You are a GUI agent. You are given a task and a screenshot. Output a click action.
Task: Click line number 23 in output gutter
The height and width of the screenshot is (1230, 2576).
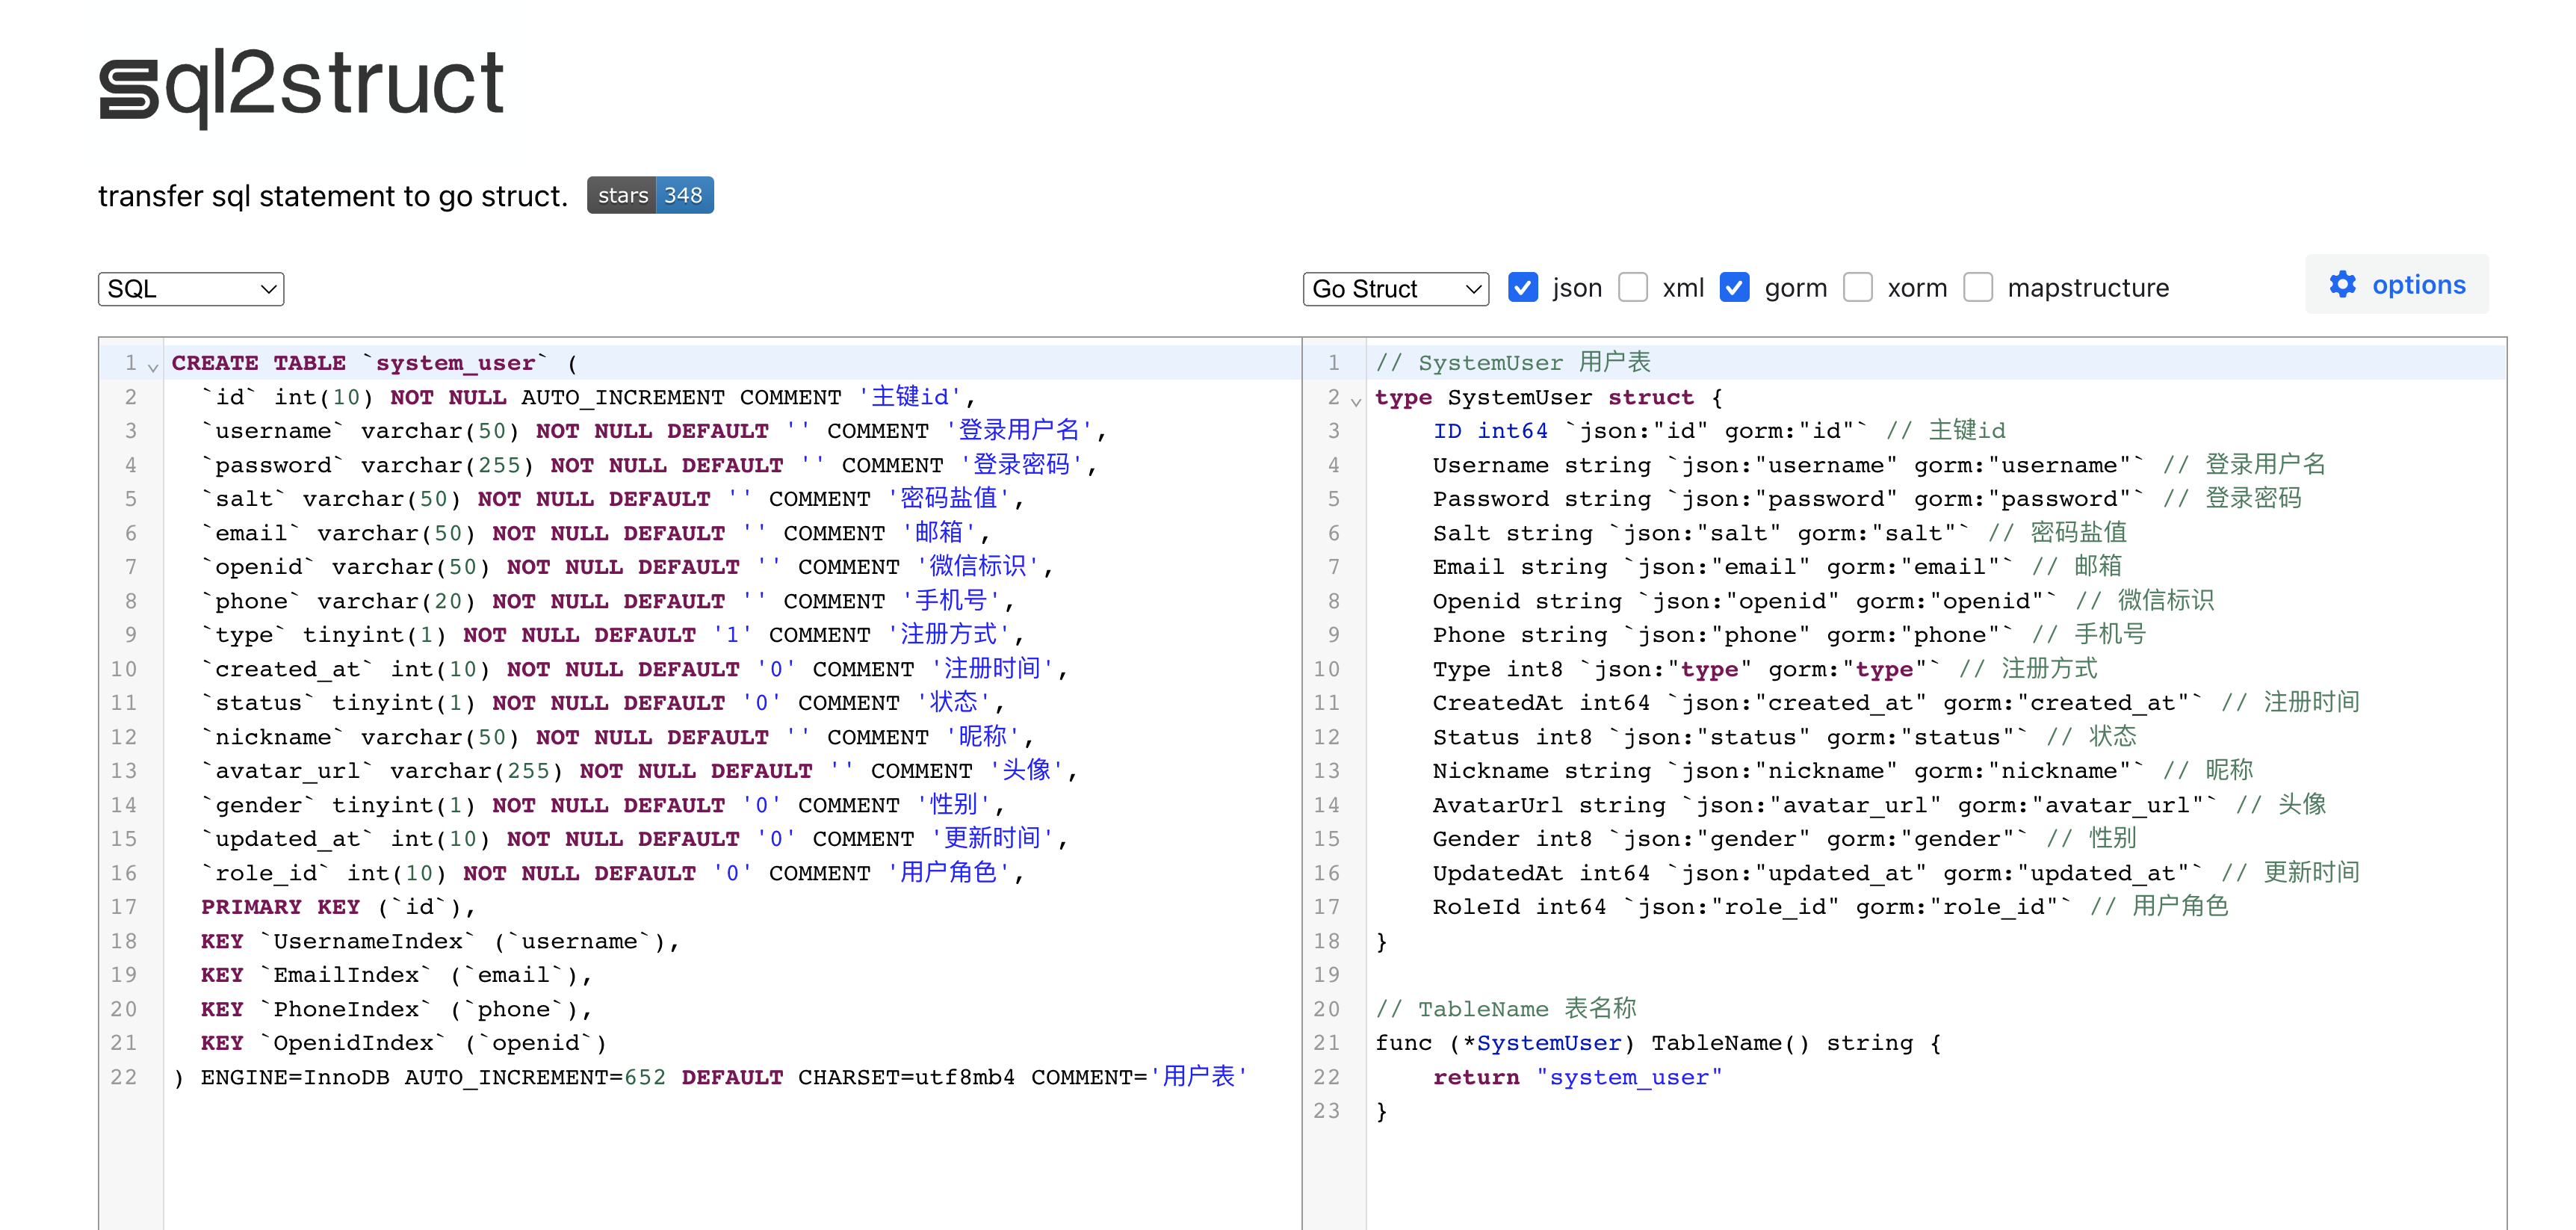coord(1326,1111)
